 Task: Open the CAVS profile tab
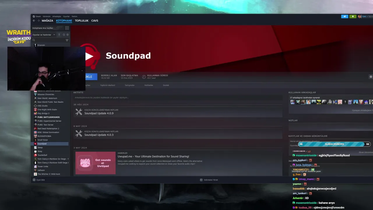tap(95, 21)
